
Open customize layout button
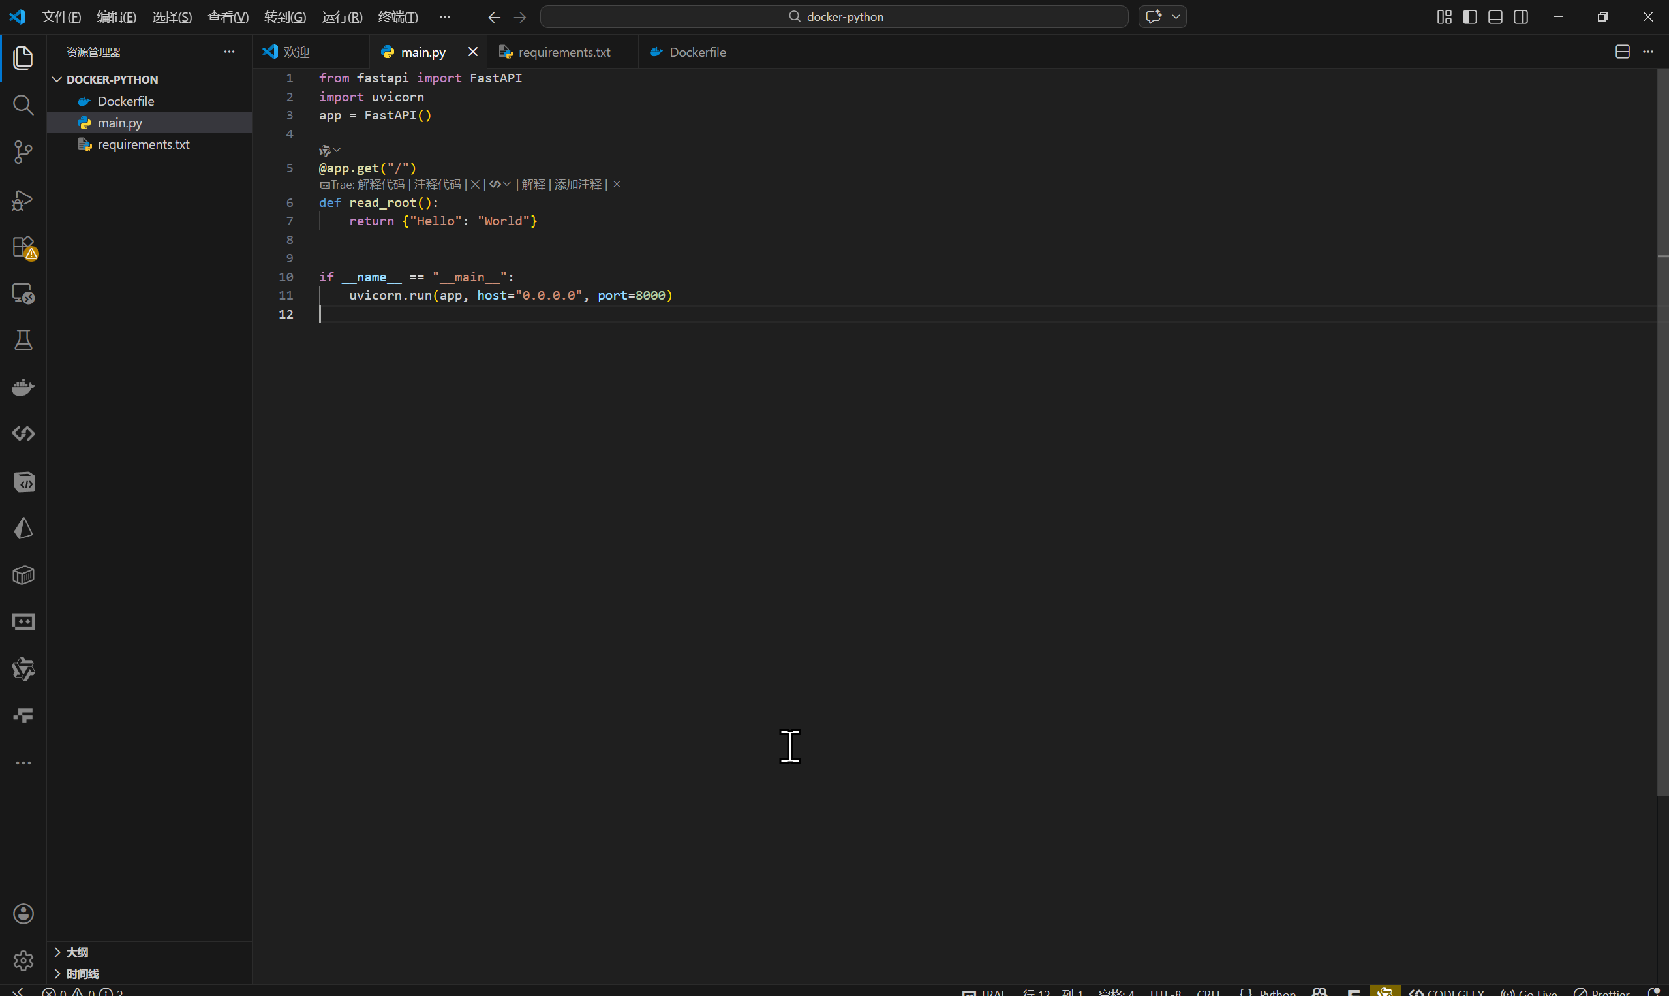pos(1445,17)
